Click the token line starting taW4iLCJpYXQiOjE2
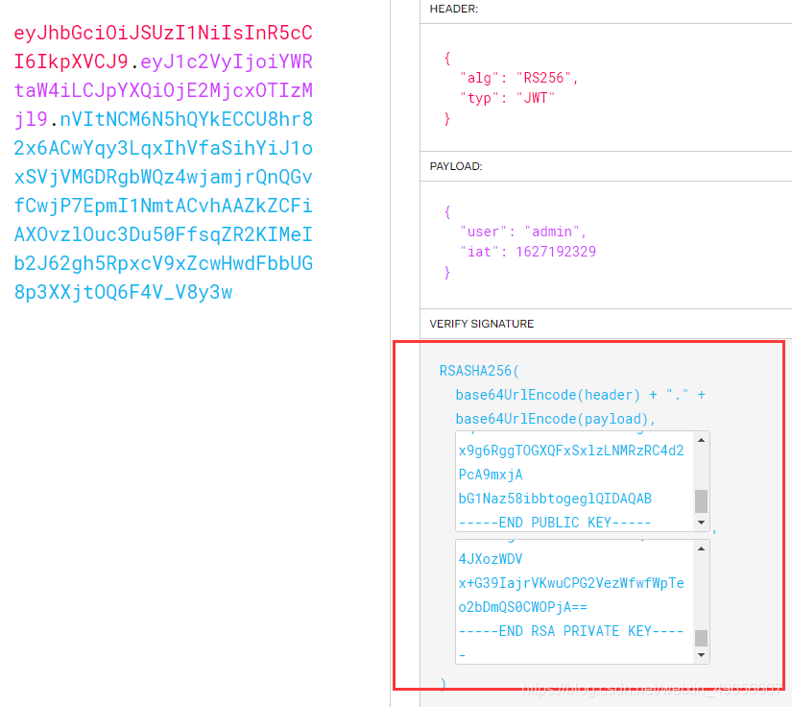The height and width of the screenshot is (707, 792). (x=163, y=90)
